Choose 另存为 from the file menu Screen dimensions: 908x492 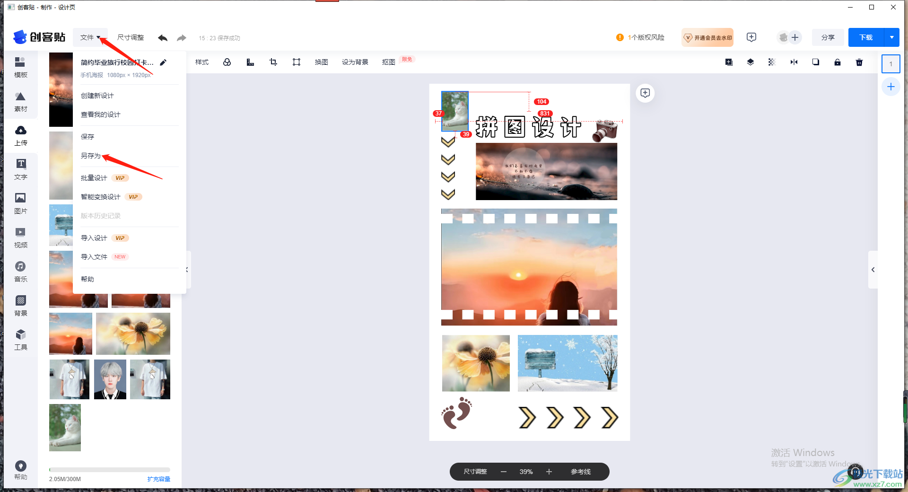[91, 156]
